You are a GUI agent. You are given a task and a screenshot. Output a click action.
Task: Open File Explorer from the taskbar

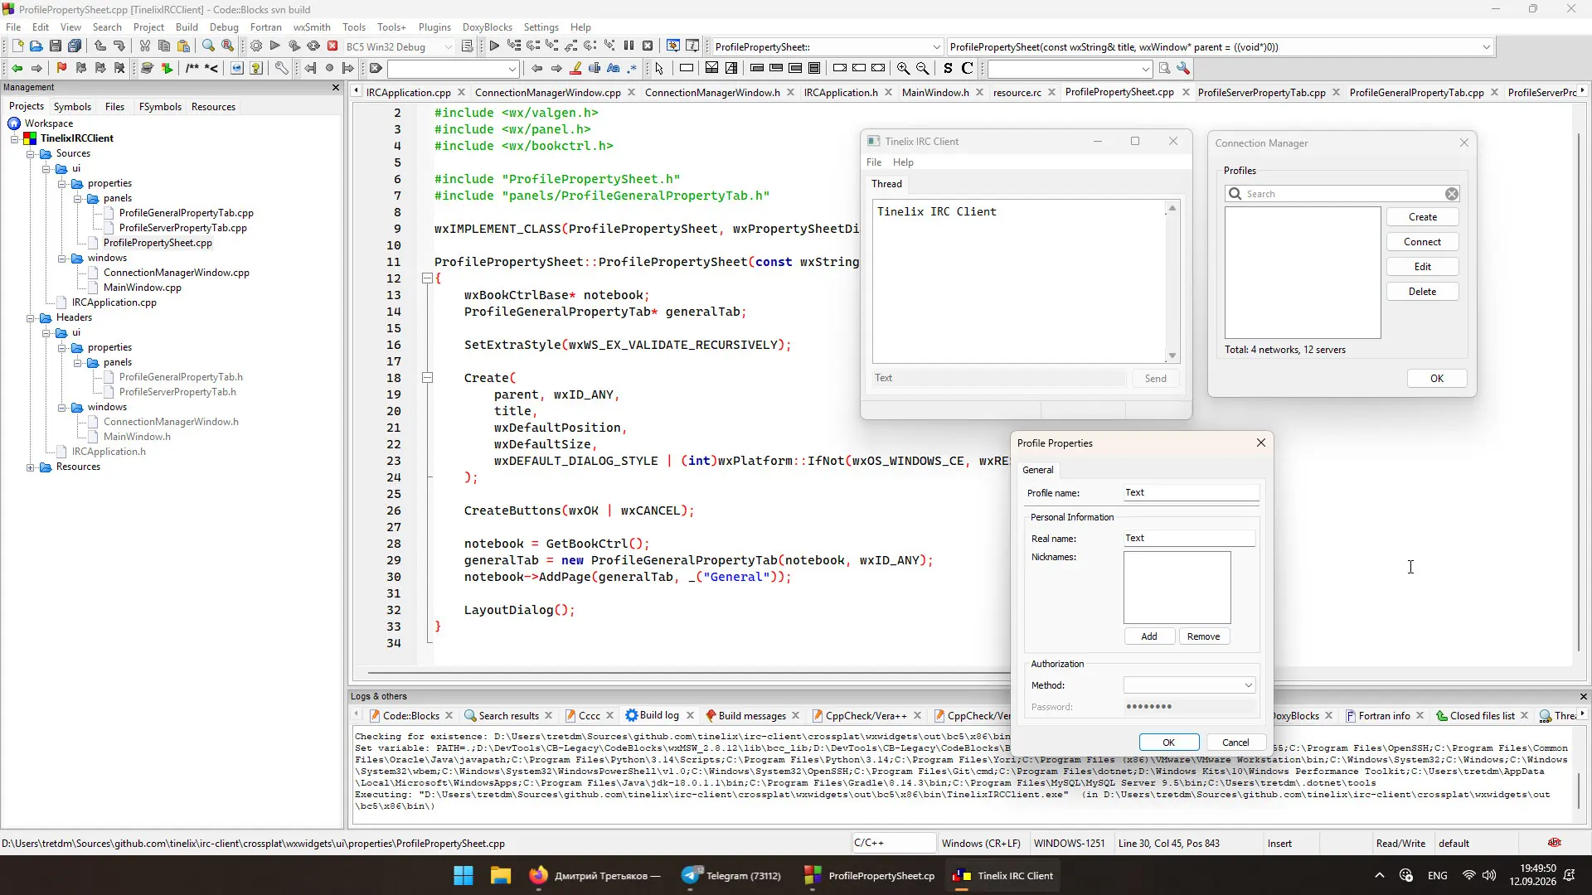(x=501, y=876)
